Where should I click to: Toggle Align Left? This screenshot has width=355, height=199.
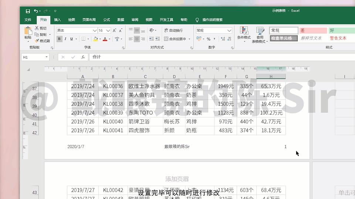pyautogui.click(x=131, y=39)
